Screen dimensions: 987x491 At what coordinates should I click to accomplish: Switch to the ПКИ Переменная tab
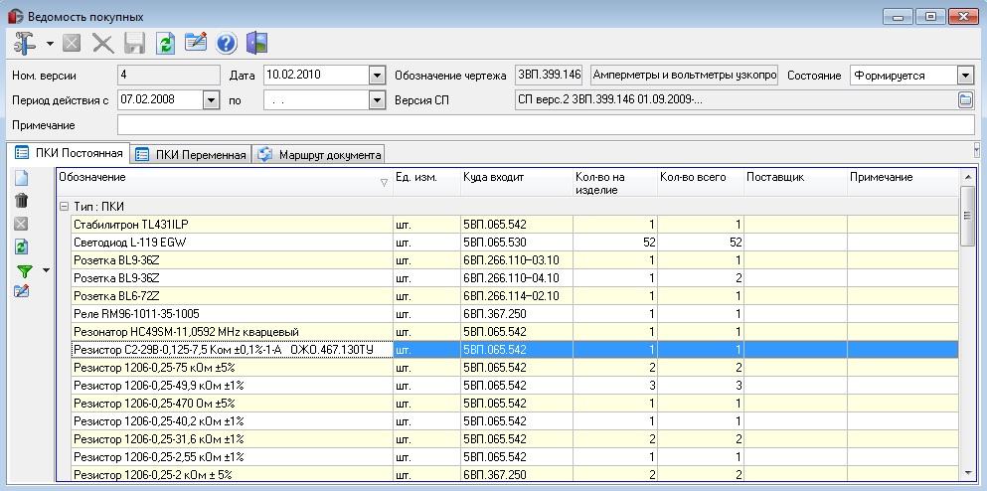(x=191, y=154)
